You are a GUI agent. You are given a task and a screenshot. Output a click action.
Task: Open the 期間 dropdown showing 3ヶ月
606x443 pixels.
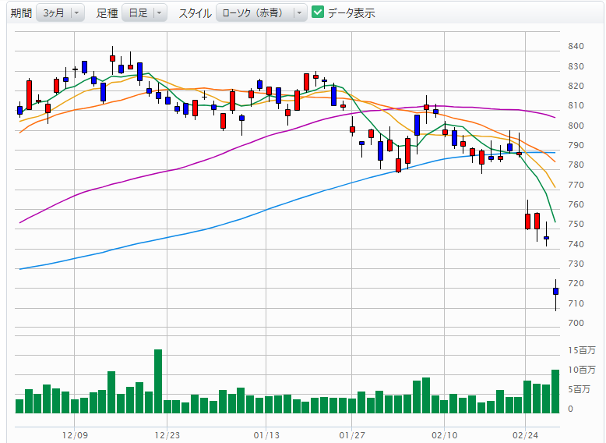(60, 12)
